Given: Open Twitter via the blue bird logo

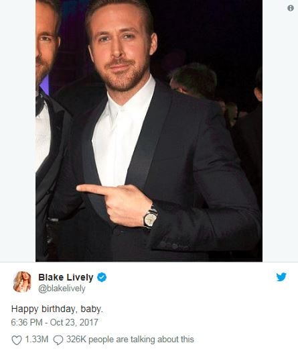Looking at the screenshot, I should point(281,277).
